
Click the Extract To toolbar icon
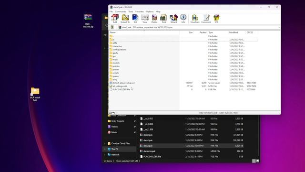point(125,19)
